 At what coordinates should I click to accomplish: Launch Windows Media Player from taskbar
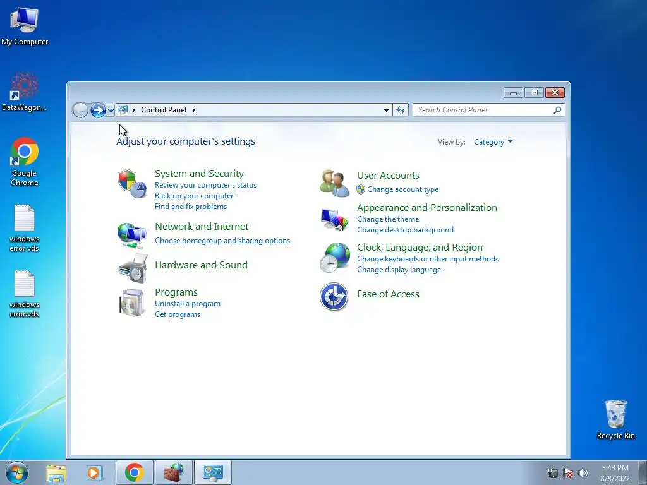pos(94,472)
